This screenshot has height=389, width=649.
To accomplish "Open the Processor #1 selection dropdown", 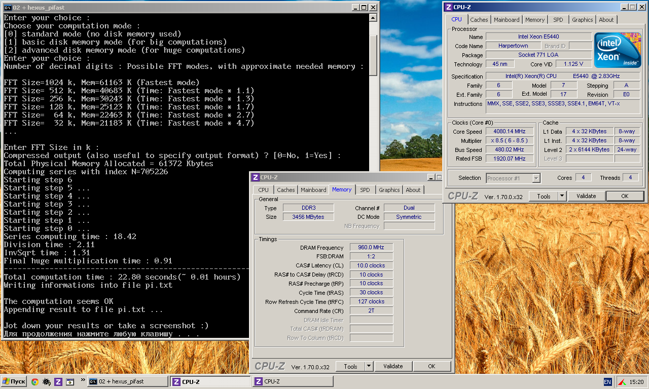I will click(x=513, y=178).
